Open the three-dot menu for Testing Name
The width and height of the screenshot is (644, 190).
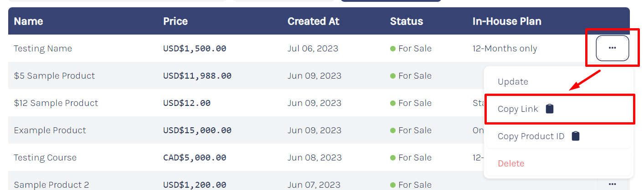(x=612, y=48)
